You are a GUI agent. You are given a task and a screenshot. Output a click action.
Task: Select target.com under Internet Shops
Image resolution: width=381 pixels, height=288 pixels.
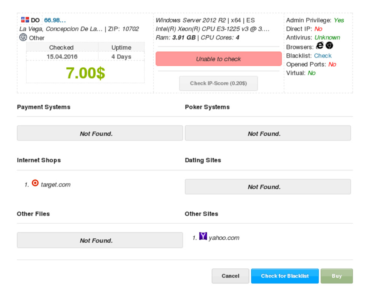(56, 185)
